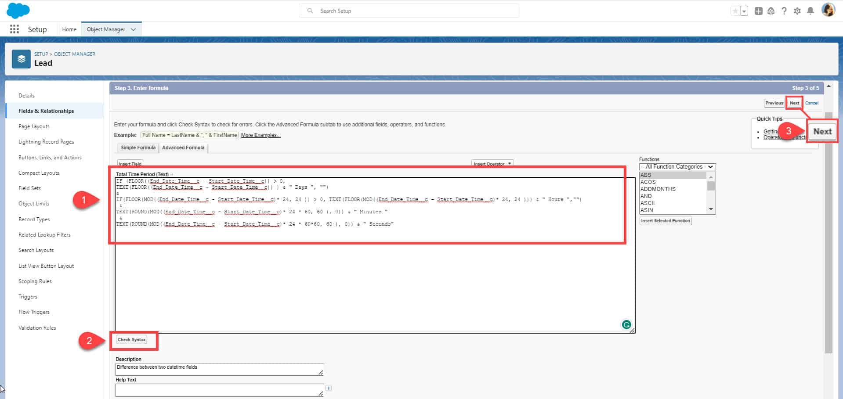
Task: Click the magnifier in Search Setup
Action: point(310,10)
